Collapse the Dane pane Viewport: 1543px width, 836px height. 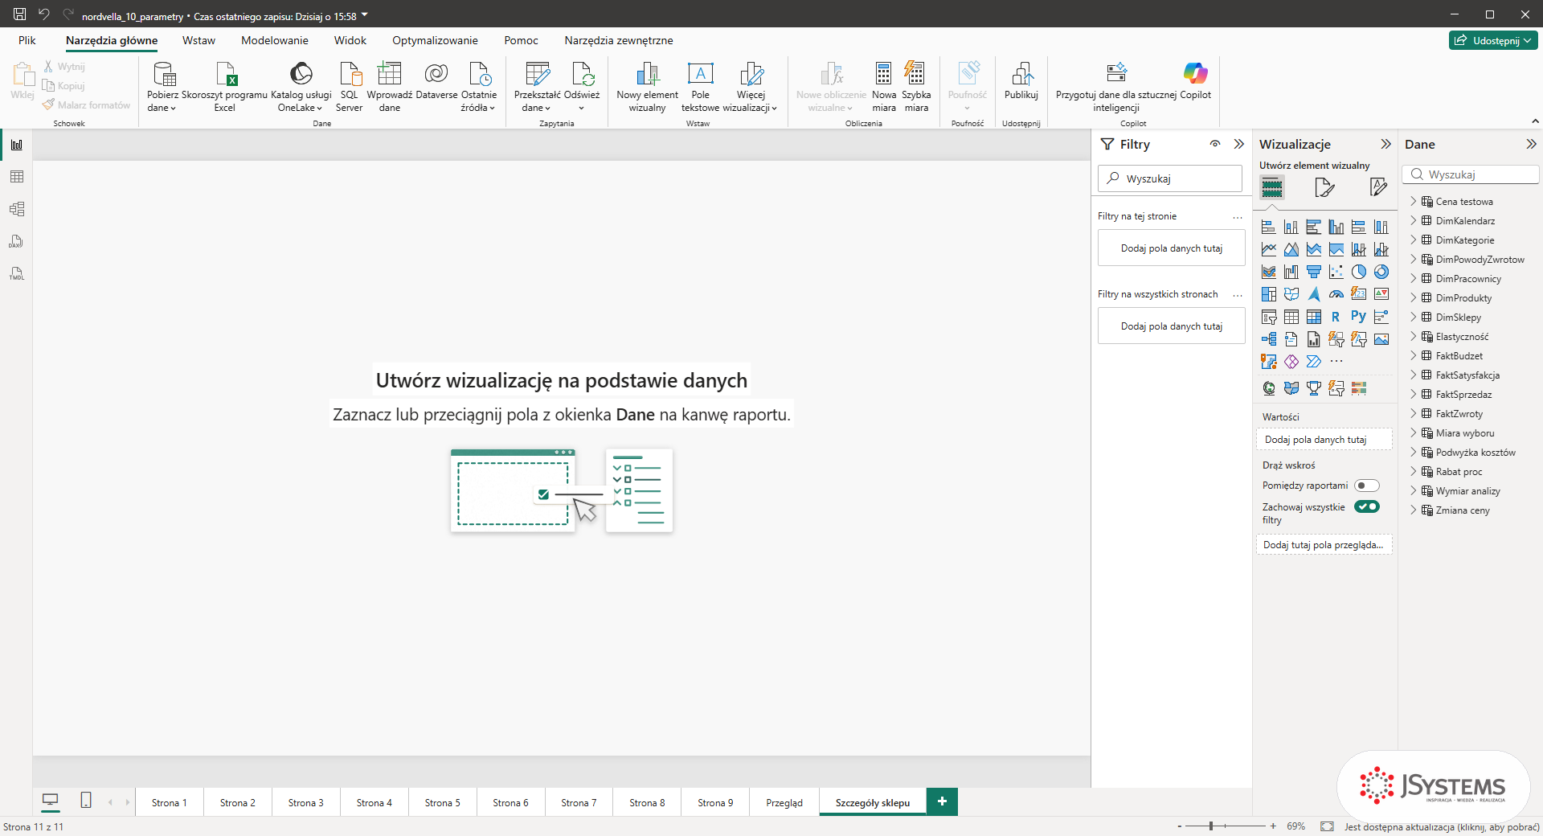tap(1531, 144)
